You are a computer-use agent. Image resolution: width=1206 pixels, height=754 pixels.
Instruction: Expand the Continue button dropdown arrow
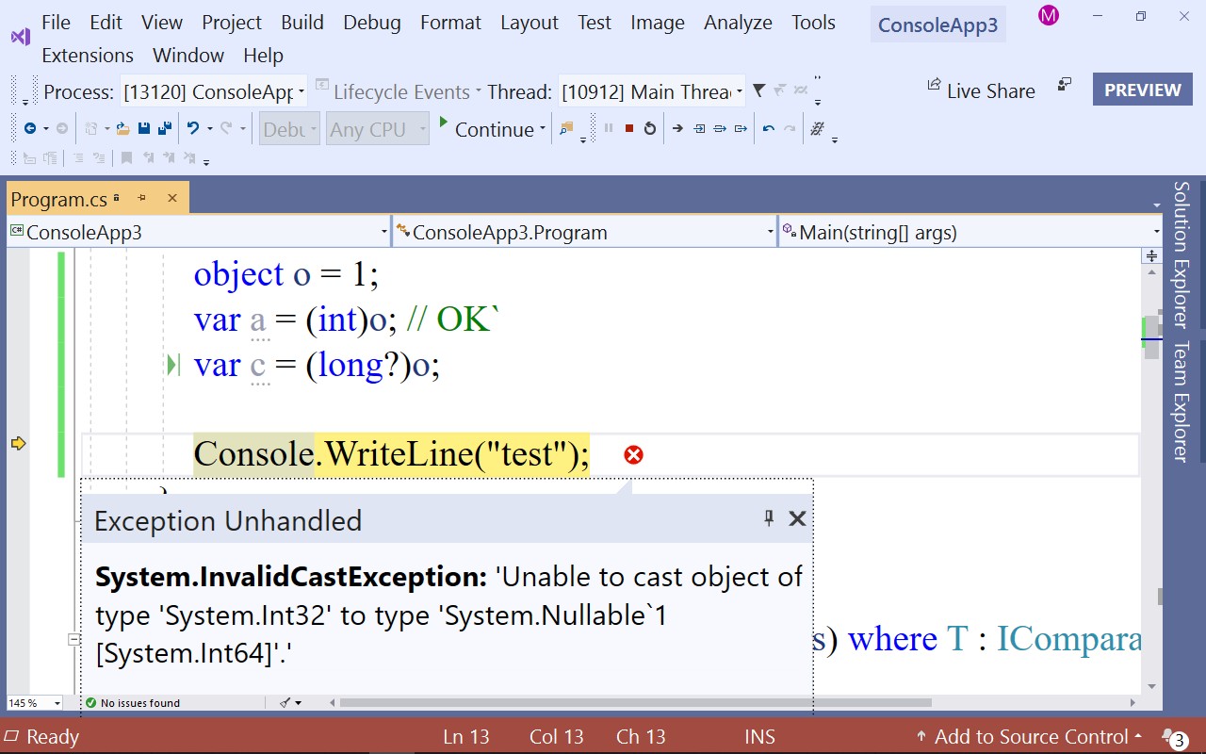click(543, 129)
